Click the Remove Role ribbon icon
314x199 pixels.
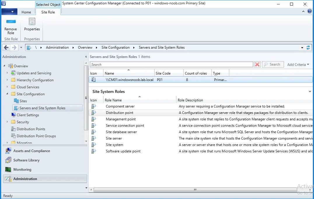point(11,22)
